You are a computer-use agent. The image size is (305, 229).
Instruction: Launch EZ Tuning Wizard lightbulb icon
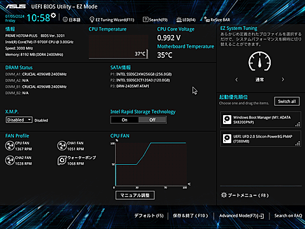tap(91, 20)
